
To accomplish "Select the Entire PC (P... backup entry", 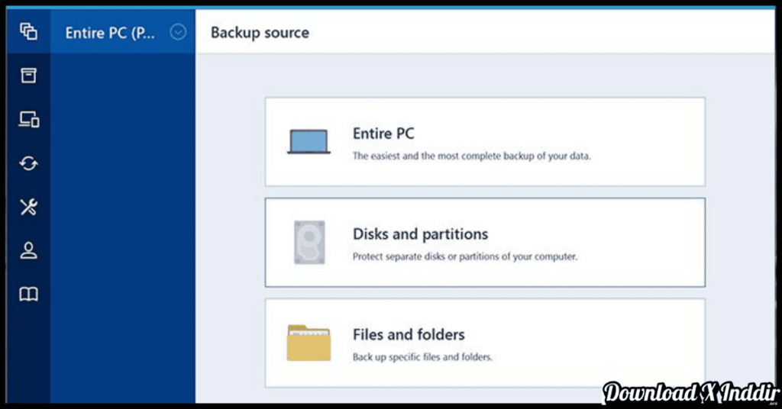I will 123,32.
